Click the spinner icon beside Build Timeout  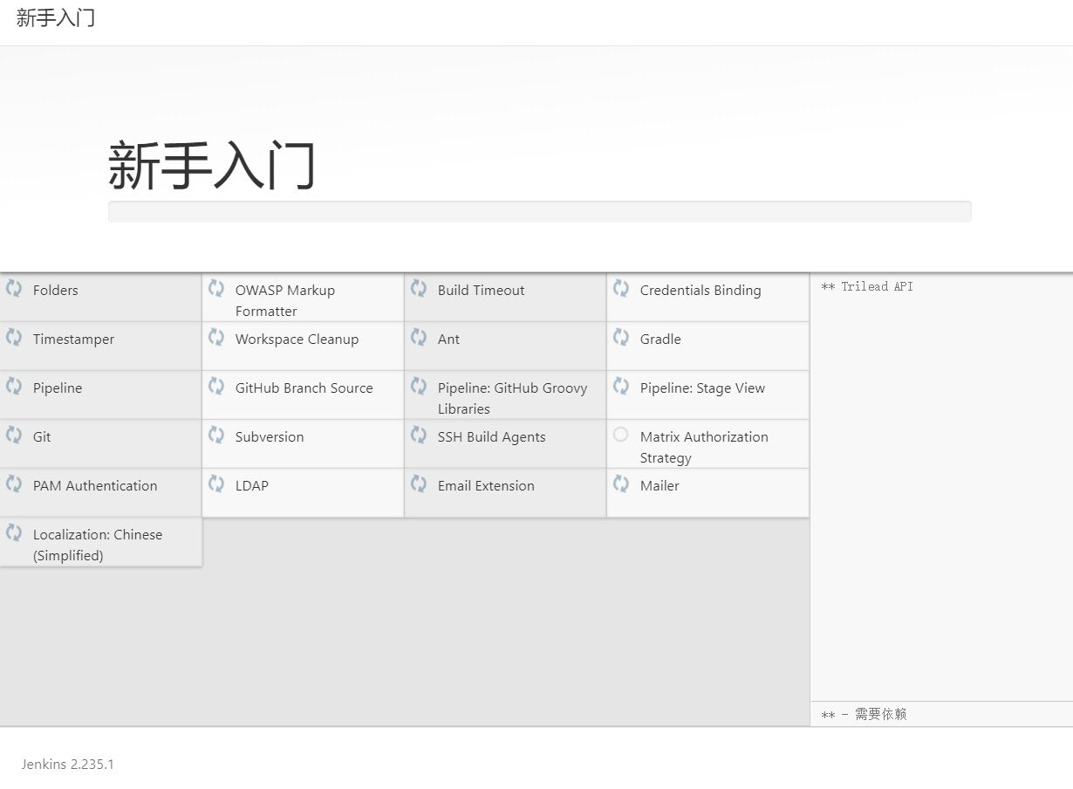point(419,289)
